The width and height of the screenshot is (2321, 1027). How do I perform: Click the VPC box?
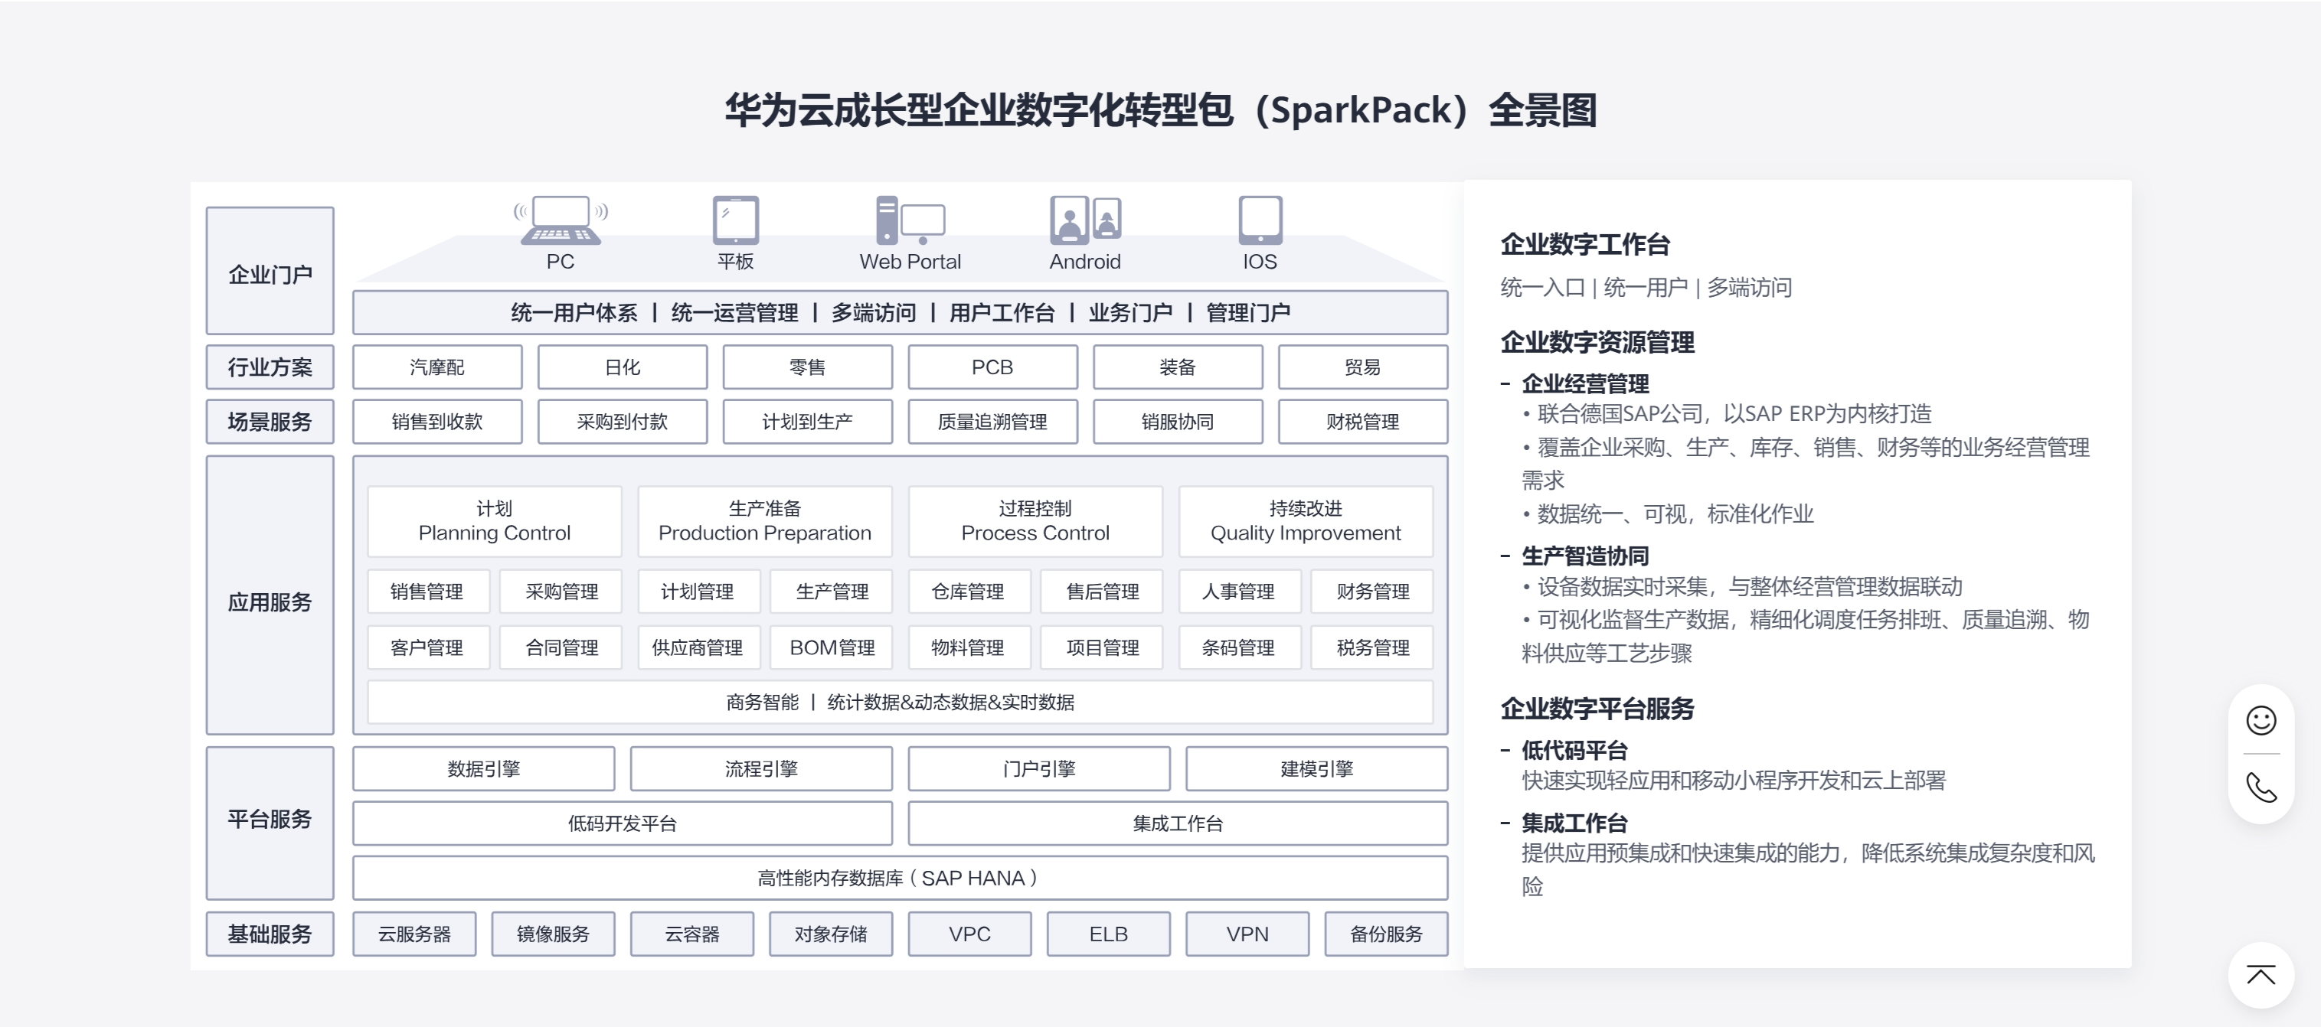tap(969, 934)
